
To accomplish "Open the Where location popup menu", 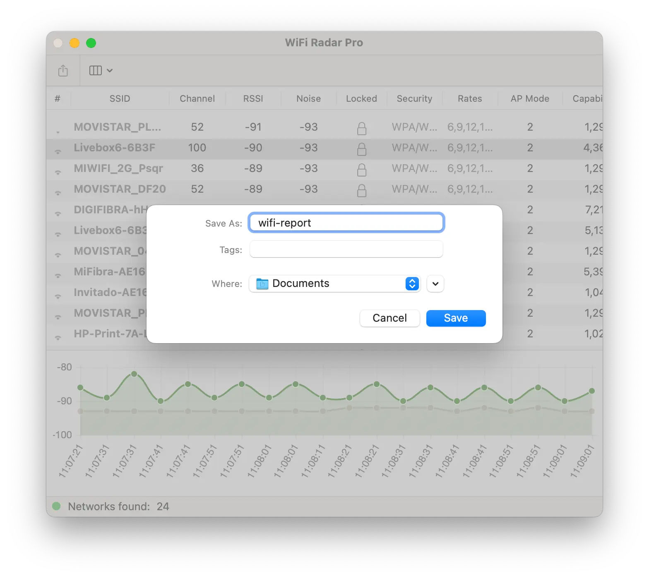I will (335, 284).
